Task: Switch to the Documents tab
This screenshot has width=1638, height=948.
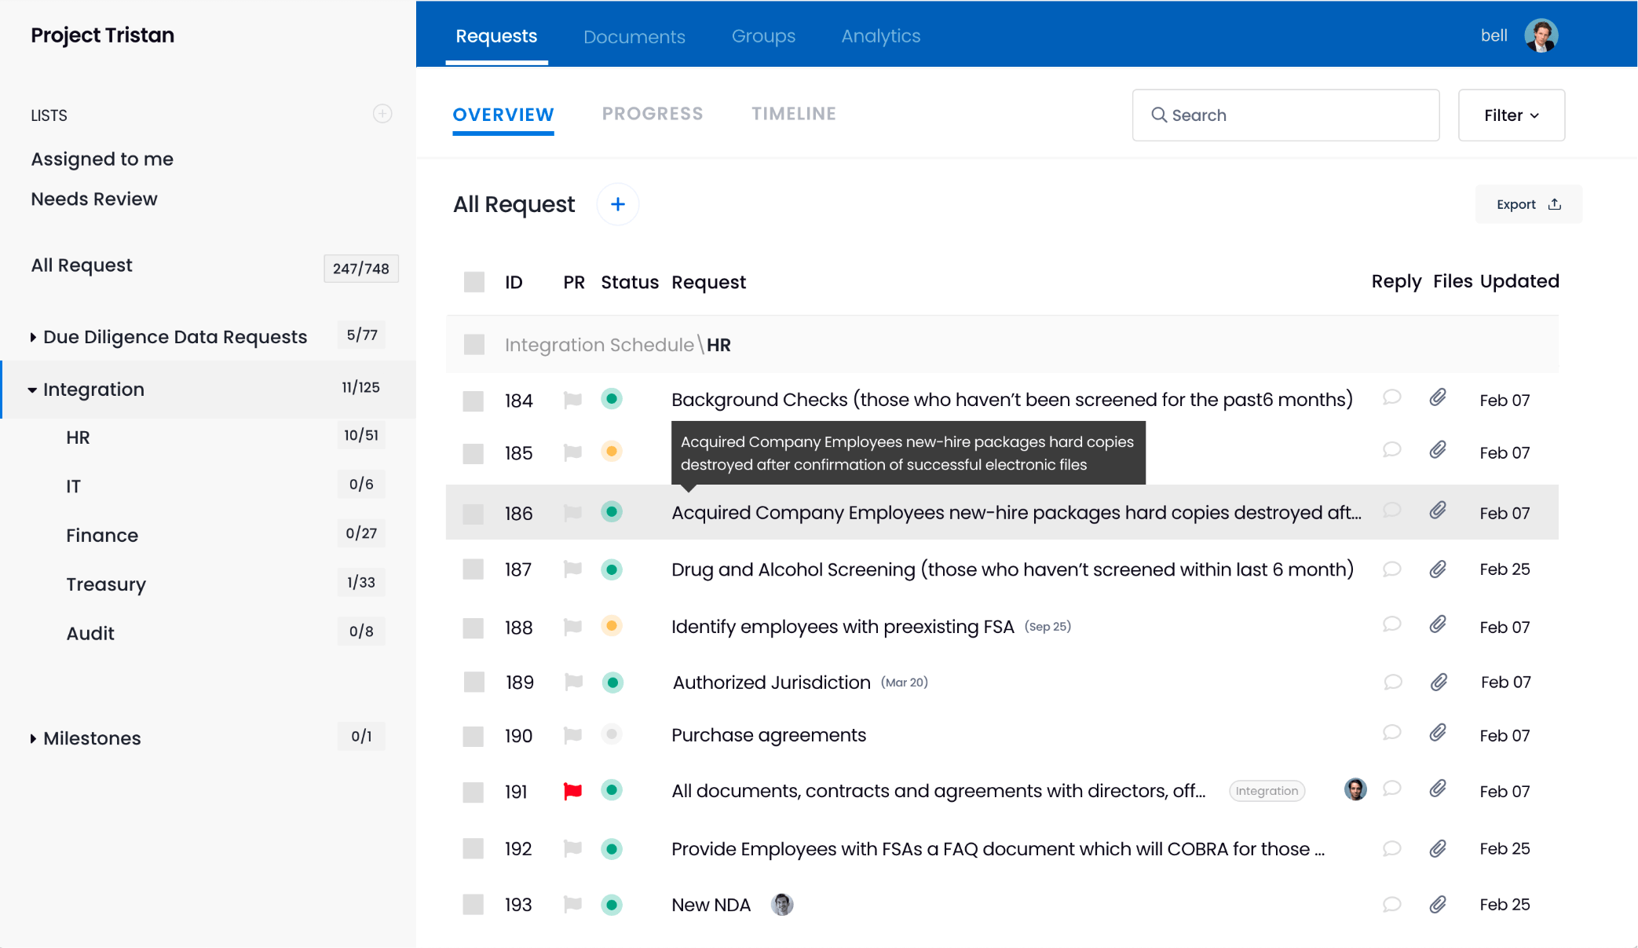Action: pyautogui.click(x=634, y=37)
